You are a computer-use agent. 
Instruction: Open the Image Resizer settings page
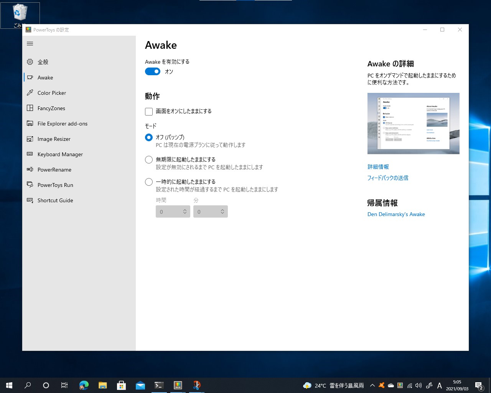79,139
